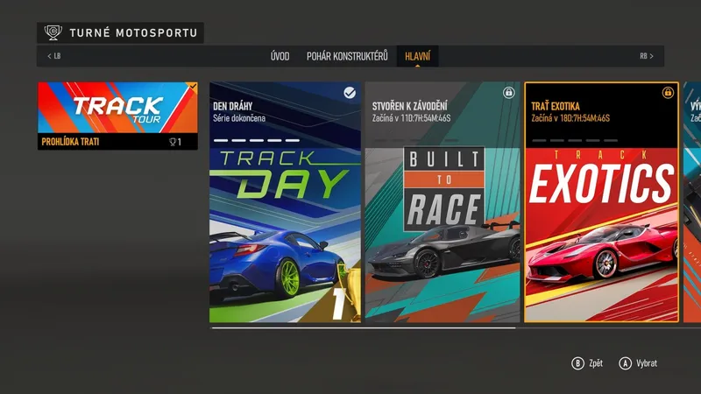Open the Úvod tab
The width and height of the screenshot is (701, 394).
(x=280, y=56)
